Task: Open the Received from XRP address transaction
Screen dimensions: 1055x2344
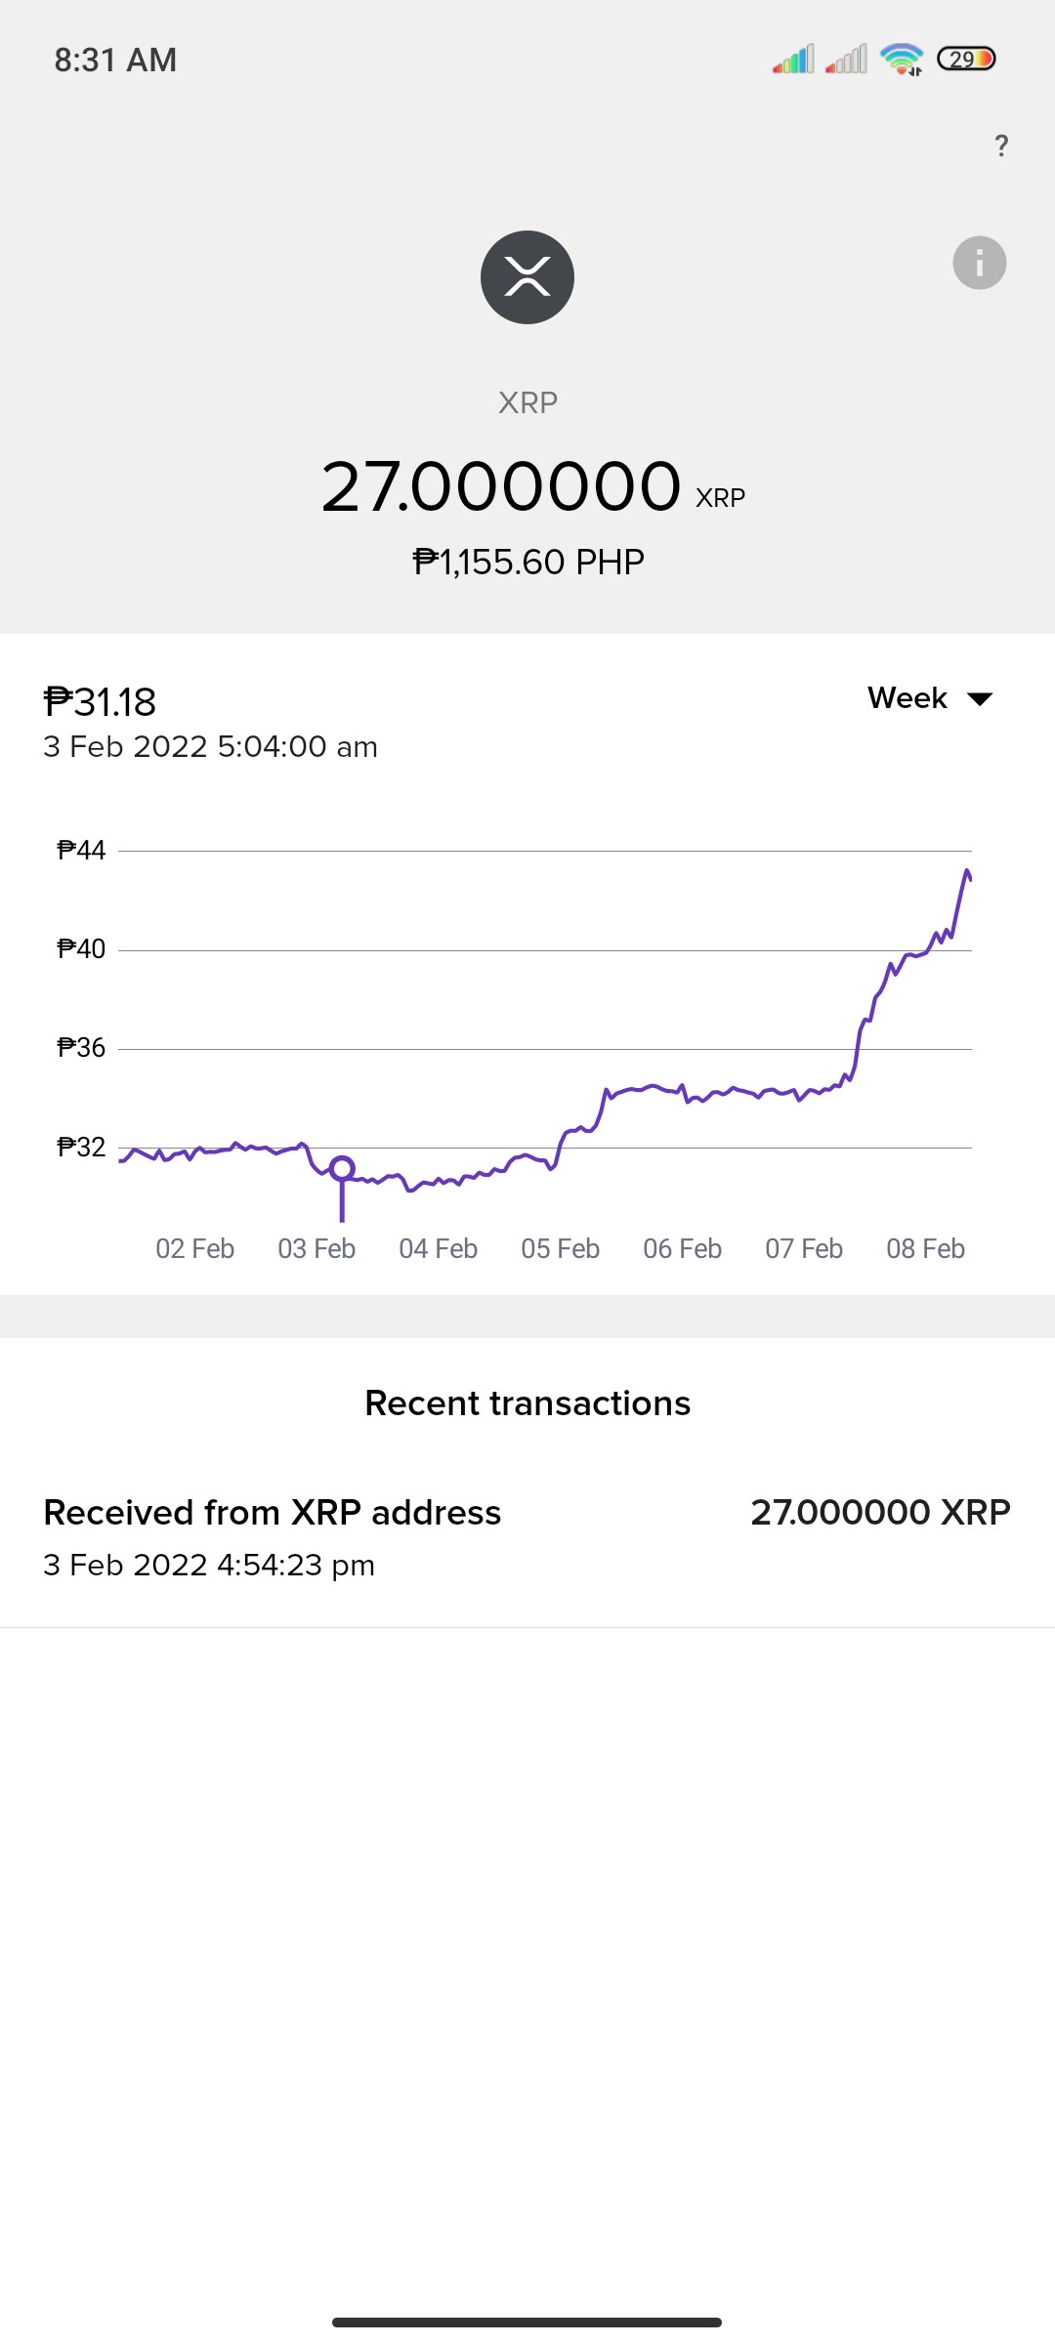Action: [527, 1537]
